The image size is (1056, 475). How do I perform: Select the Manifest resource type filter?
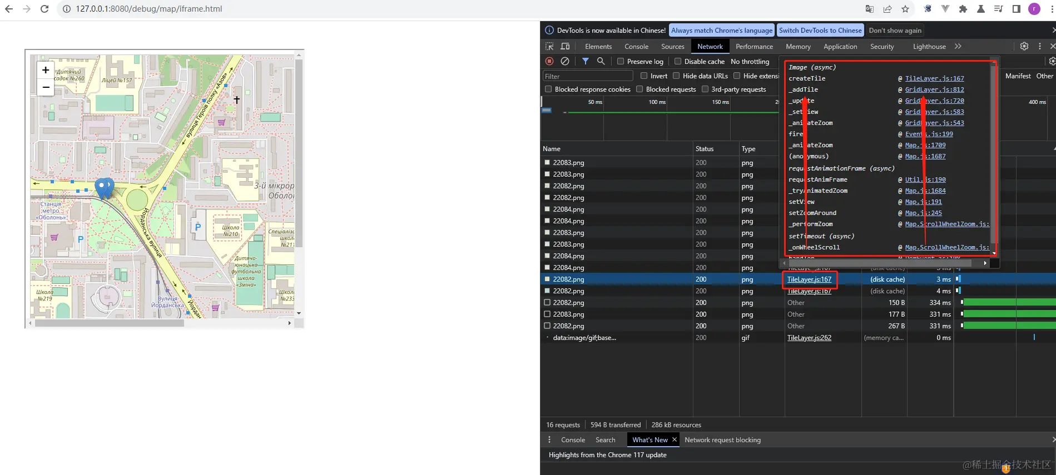(x=1018, y=76)
